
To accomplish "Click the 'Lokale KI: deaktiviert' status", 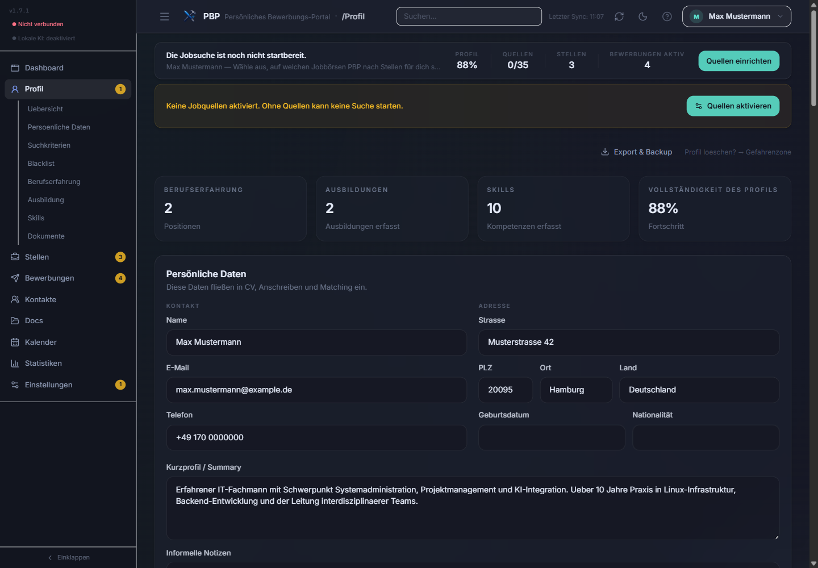I will (x=46, y=38).
